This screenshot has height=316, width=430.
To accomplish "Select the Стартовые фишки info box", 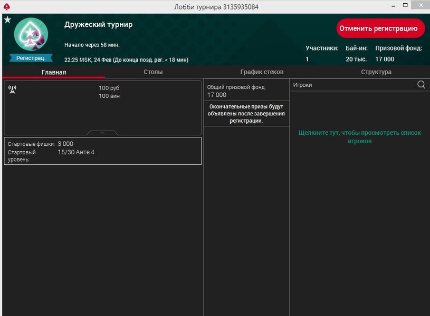I will pyautogui.click(x=102, y=151).
